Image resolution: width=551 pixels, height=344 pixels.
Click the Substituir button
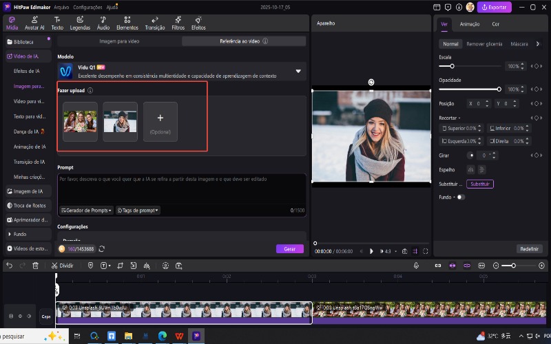pos(479,184)
